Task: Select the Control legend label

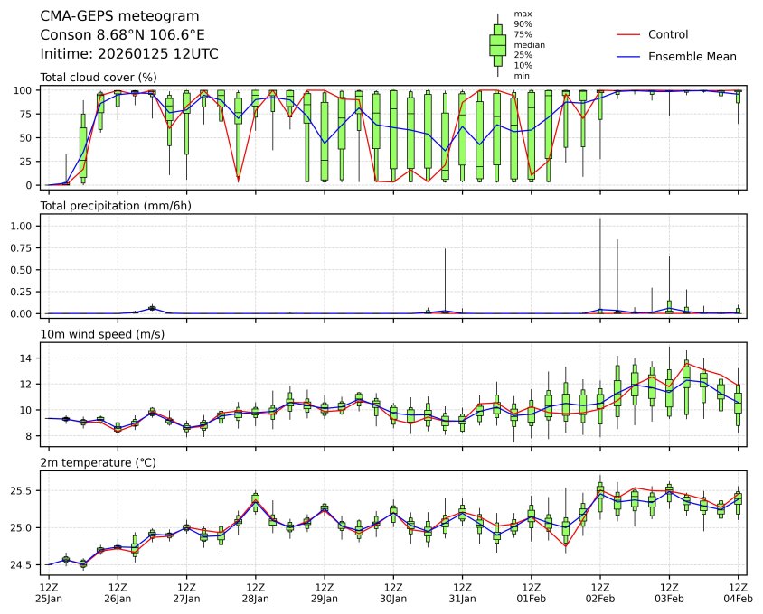Action: (x=668, y=34)
